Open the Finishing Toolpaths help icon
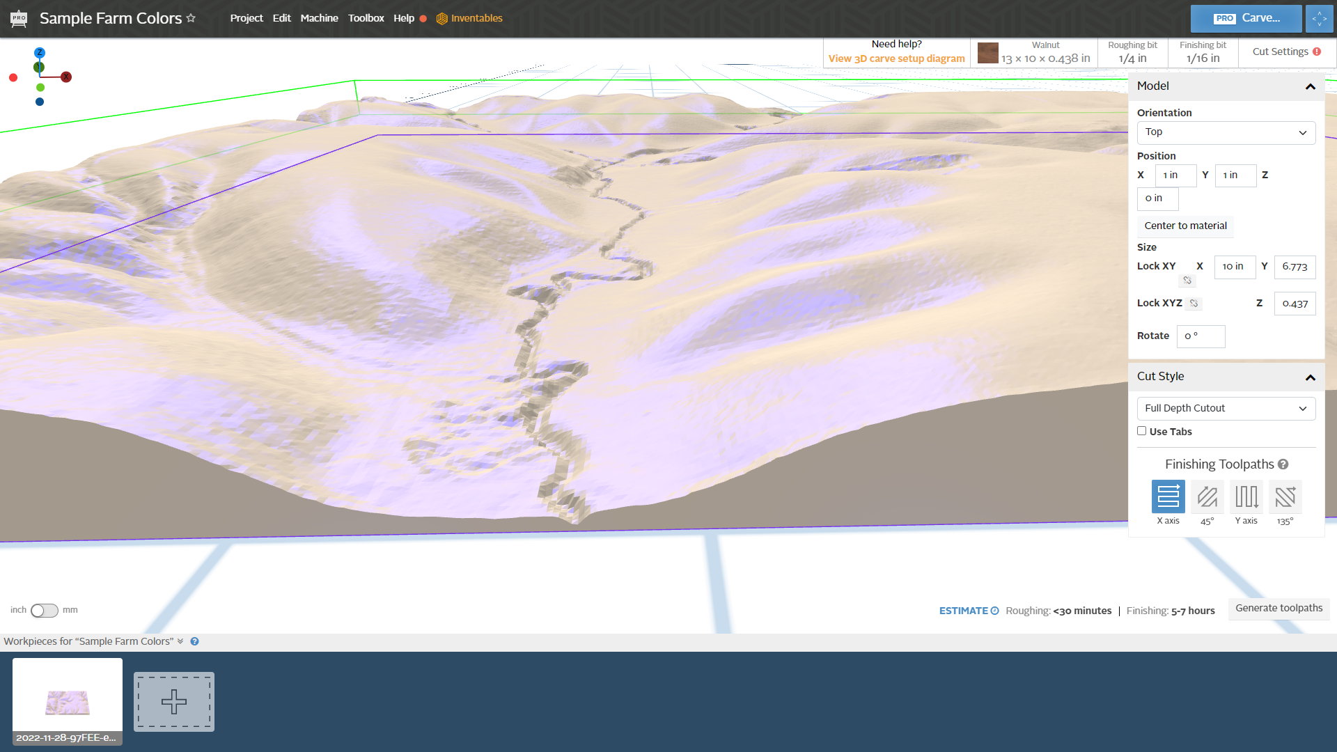Viewport: 1337px width, 752px height. pos(1282,464)
